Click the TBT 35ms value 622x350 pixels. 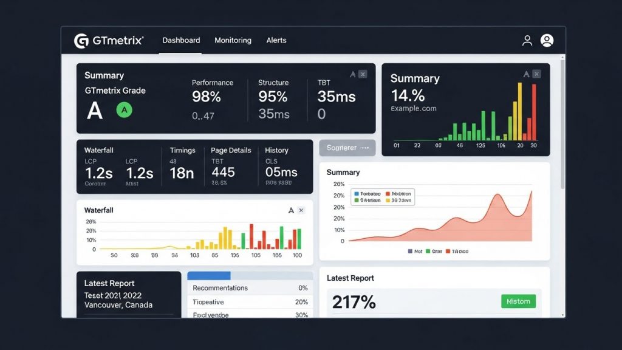pyautogui.click(x=337, y=97)
